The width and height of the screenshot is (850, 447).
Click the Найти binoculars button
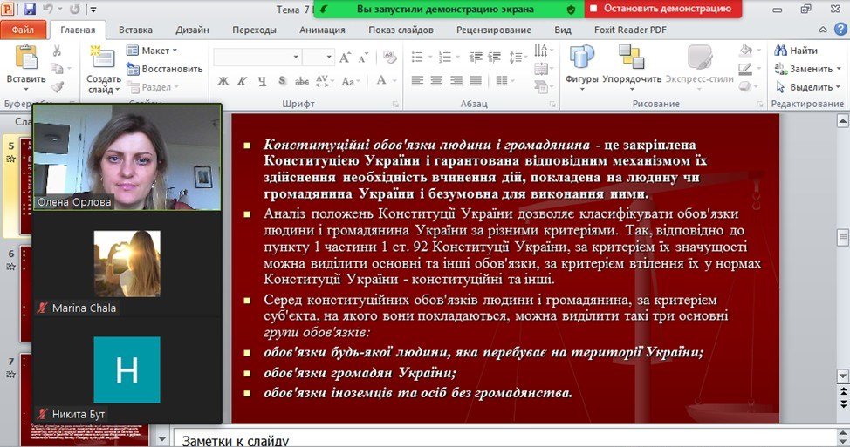pyautogui.click(x=796, y=51)
